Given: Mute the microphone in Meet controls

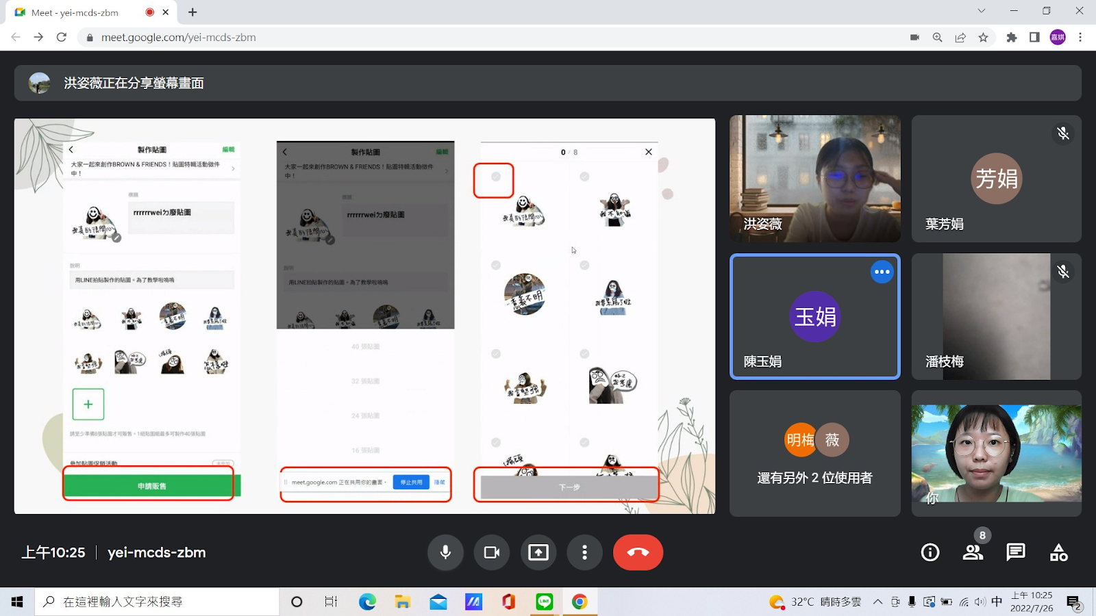Looking at the screenshot, I should (x=445, y=552).
